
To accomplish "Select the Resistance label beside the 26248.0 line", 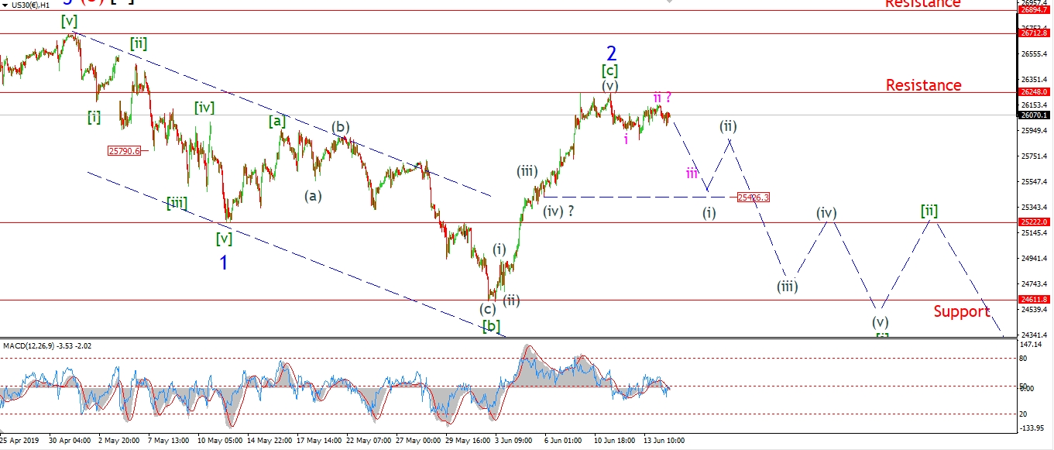I will [923, 85].
